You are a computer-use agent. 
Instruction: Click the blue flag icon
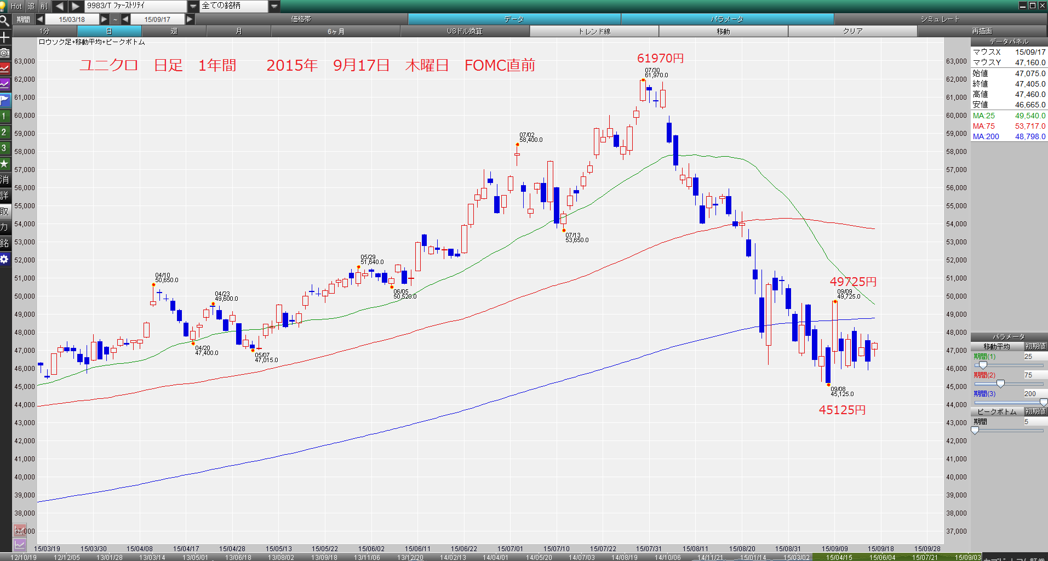5,100
